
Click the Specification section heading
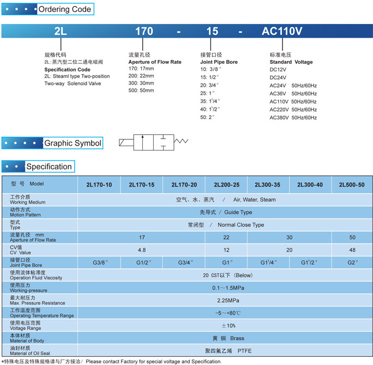pyautogui.click(x=38, y=166)
